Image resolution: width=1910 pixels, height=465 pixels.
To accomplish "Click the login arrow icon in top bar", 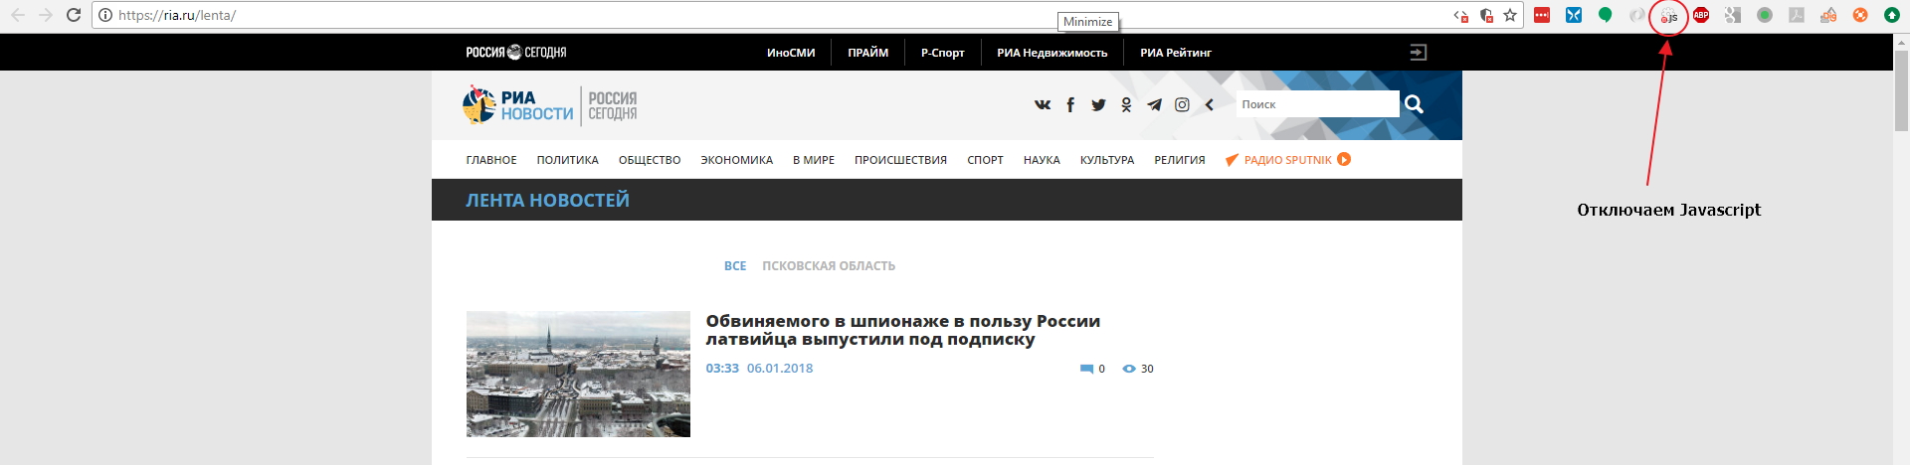I will click(x=1419, y=53).
